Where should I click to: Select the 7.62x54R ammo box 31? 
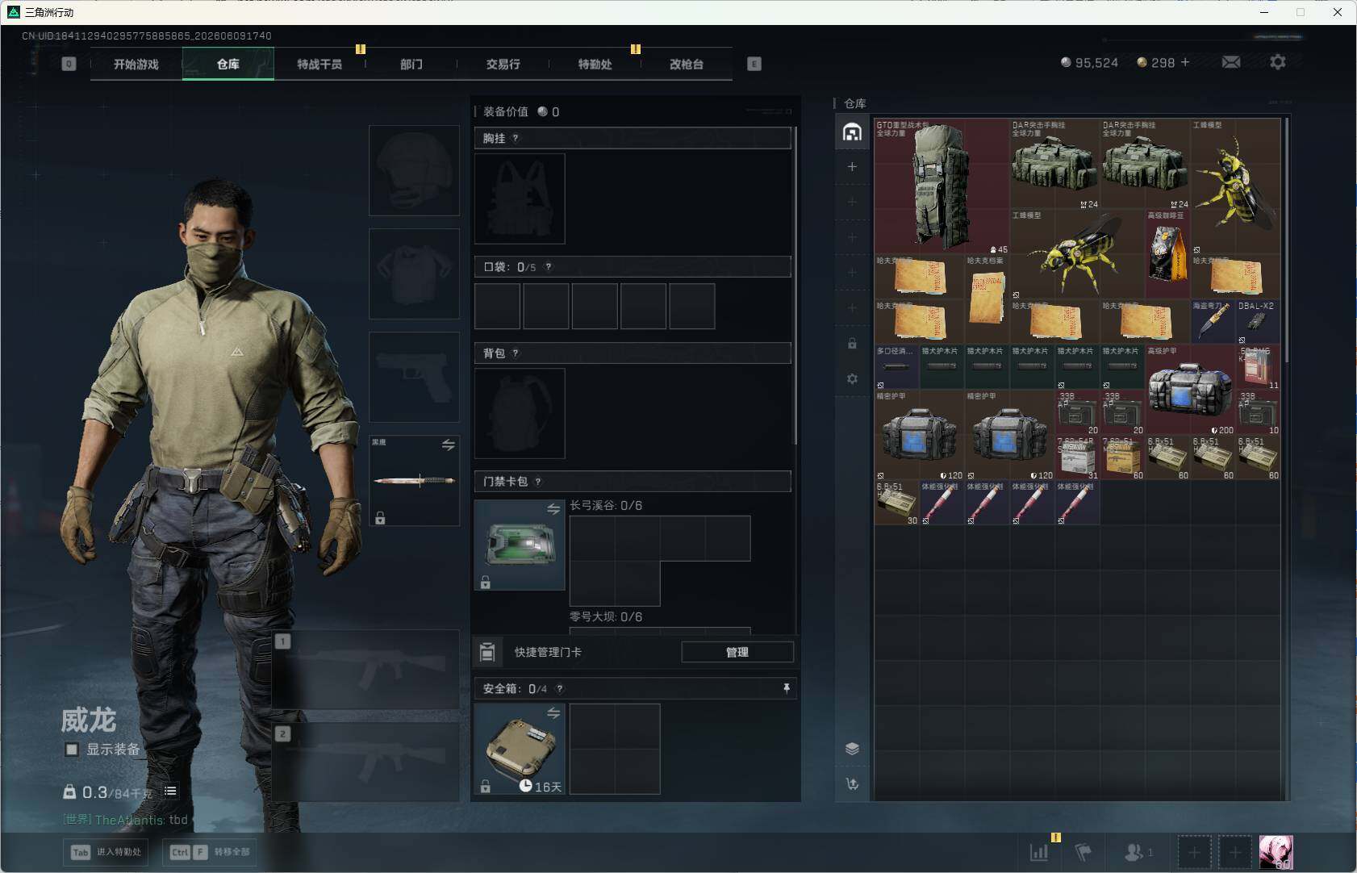click(1077, 457)
